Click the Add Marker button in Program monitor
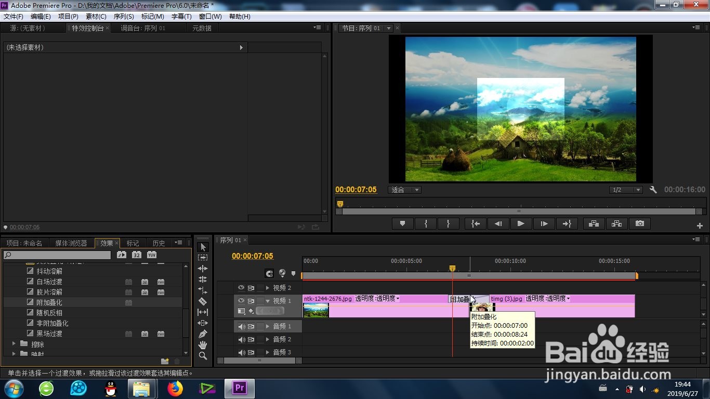 402,223
